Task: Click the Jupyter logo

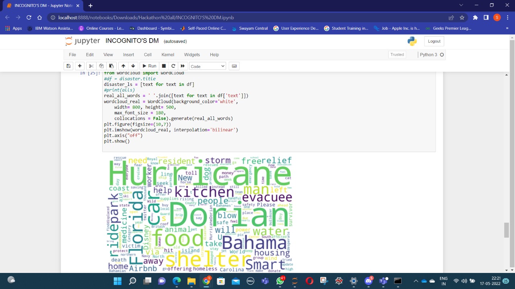Action: point(82,41)
